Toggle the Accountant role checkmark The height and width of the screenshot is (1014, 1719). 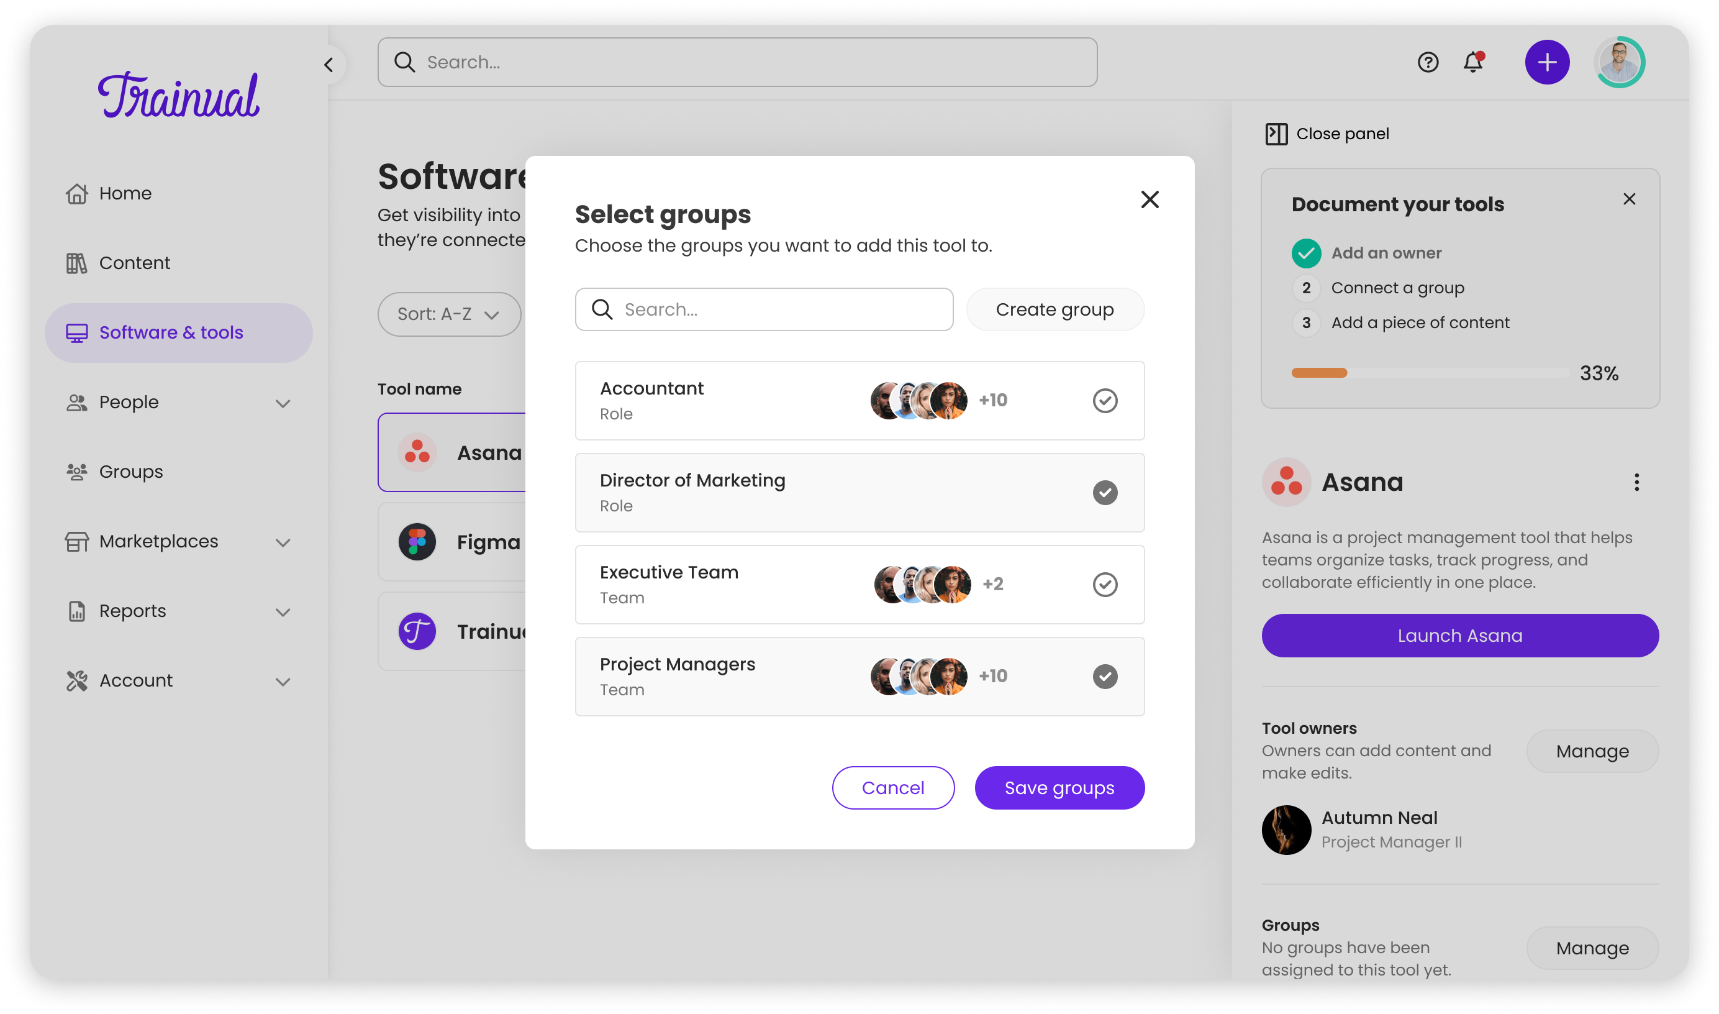tap(1104, 400)
